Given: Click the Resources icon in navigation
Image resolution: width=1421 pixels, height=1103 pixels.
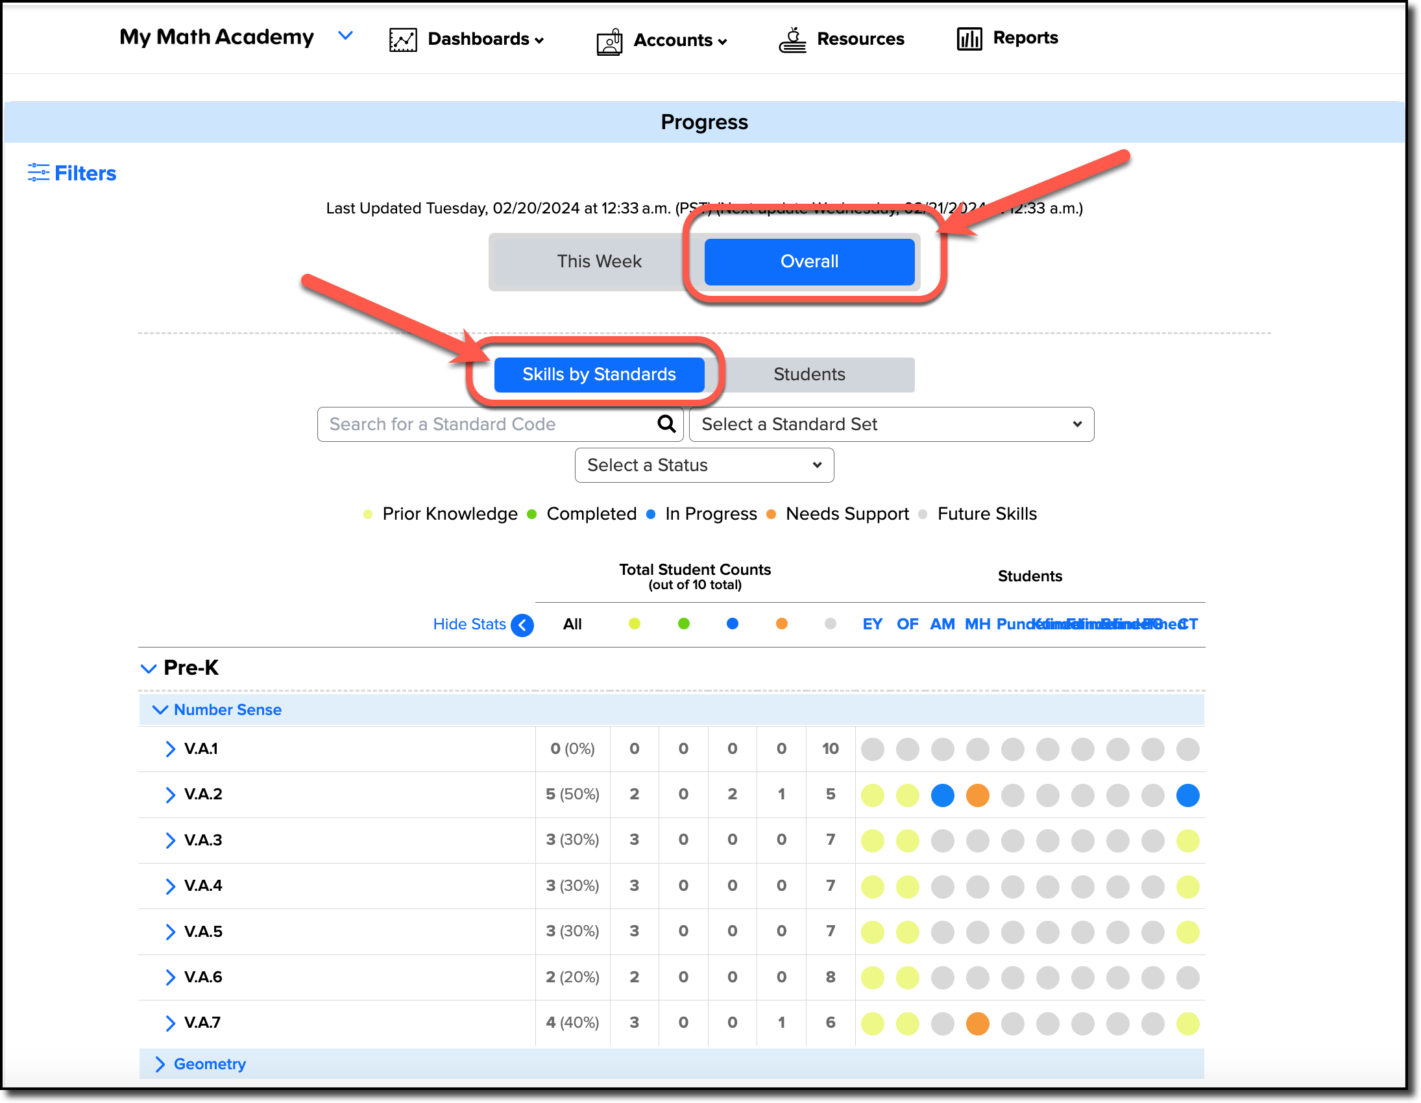Looking at the screenshot, I should [792, 40].
